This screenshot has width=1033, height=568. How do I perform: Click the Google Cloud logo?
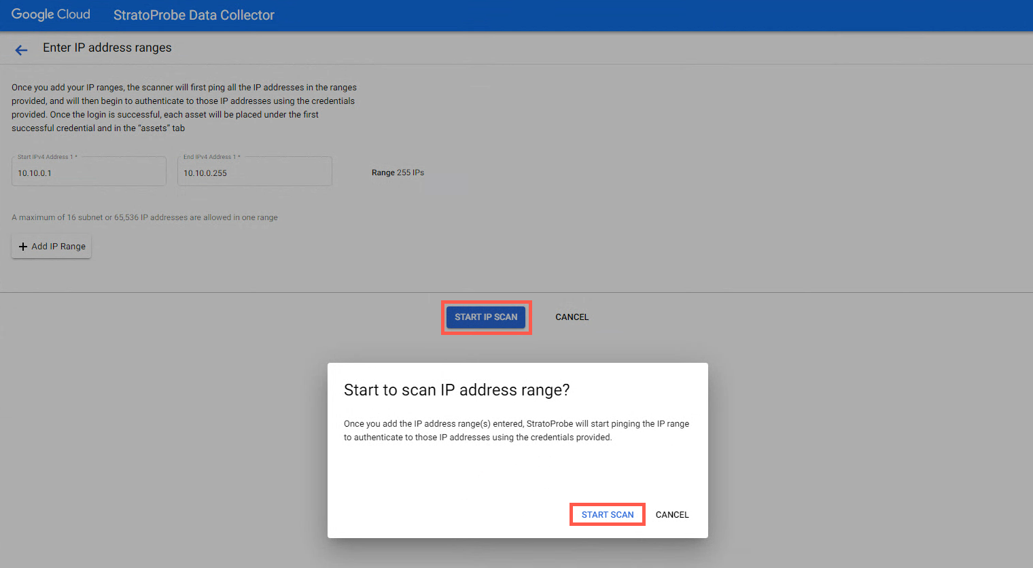51,14
